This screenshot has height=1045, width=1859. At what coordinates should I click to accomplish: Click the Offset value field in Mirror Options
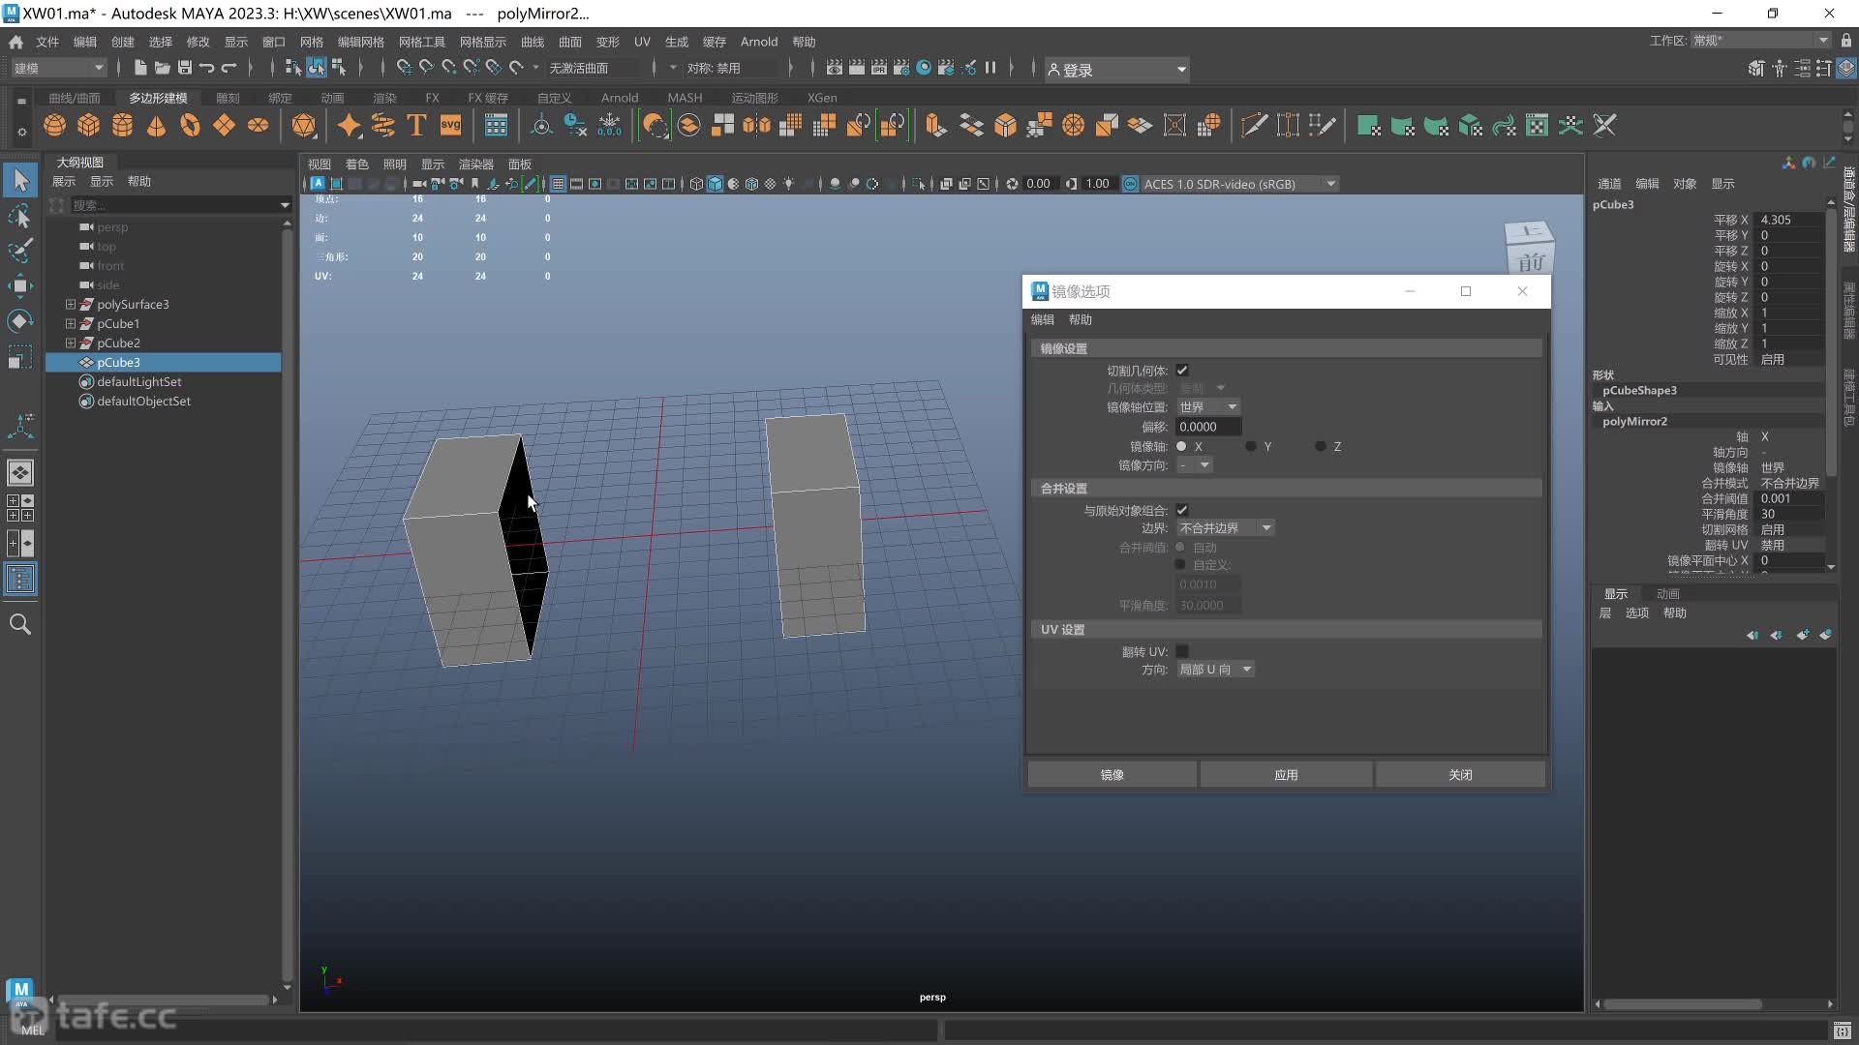point(1208,427)
